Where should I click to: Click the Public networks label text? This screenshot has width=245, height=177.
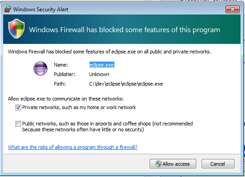pyautogui.click(x=108, y=126)
